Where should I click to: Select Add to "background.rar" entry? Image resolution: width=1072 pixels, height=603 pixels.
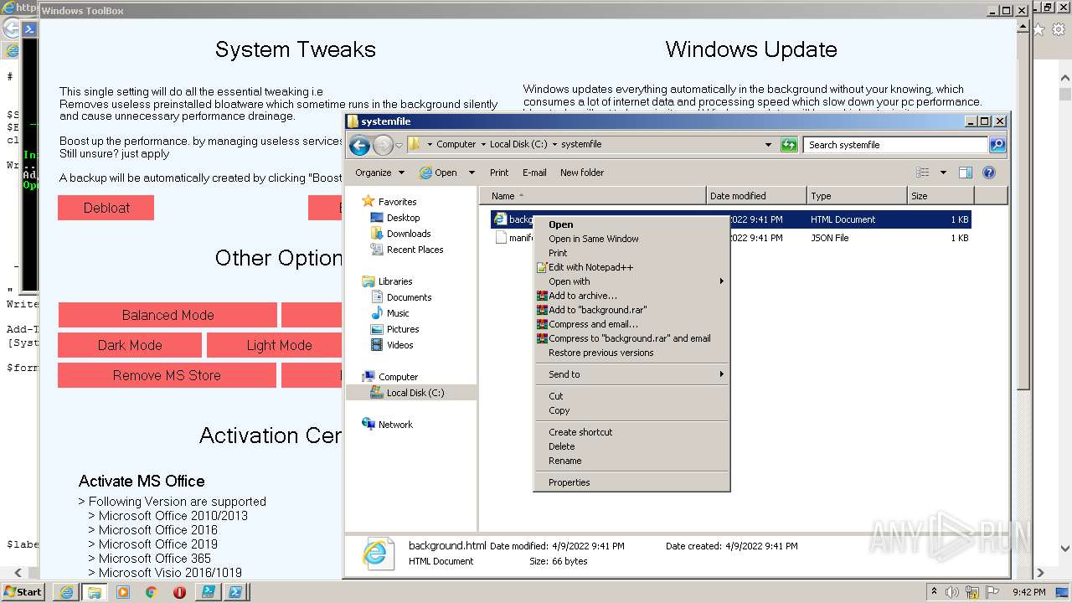(x=597, y=310)
